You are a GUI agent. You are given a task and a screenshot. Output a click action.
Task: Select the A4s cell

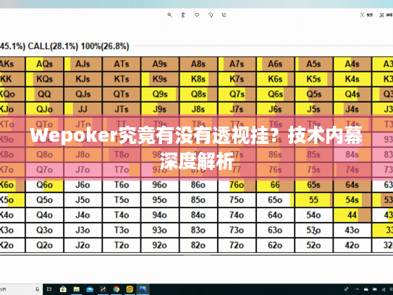(352, 64)
